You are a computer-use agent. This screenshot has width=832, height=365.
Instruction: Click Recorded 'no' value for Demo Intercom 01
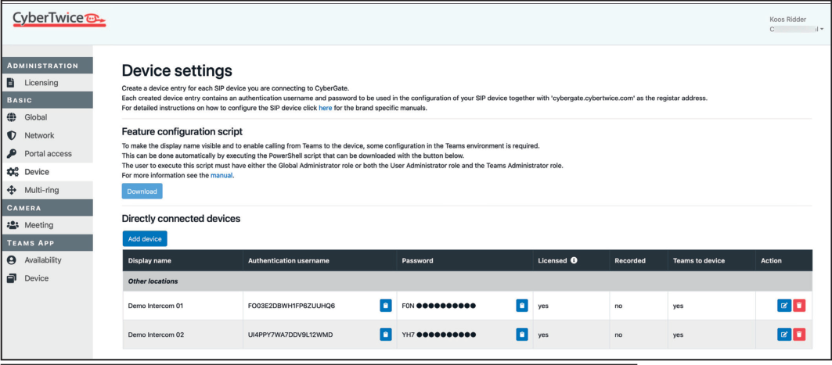[618, 306]
